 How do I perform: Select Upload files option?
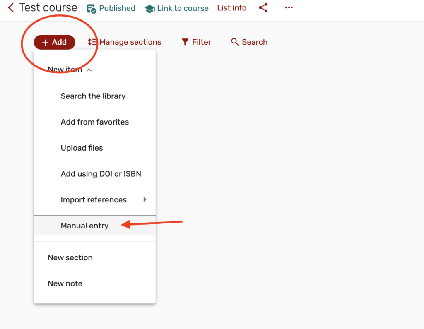point(82,148)
